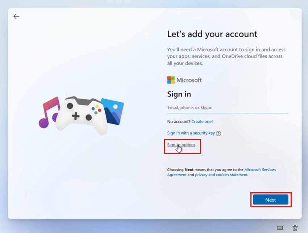Open the security key help question mark
The width and height of the screenshot is (308, 233).
218,133
